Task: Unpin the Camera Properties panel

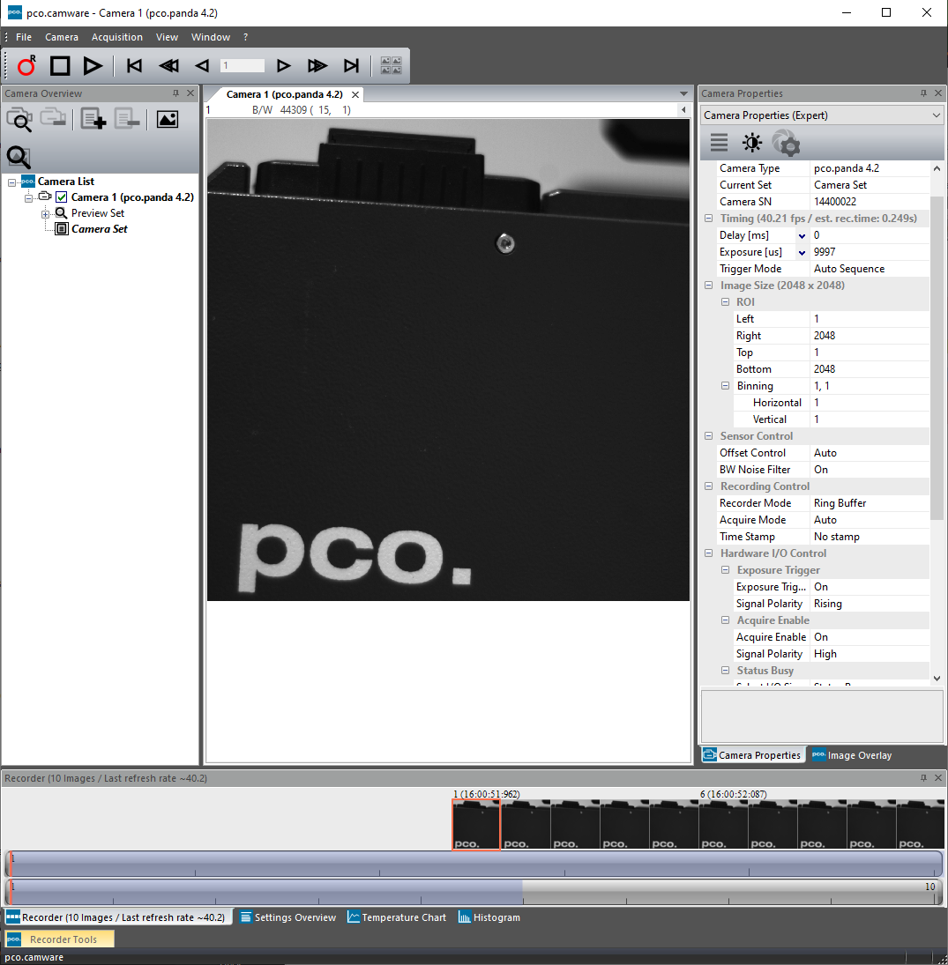Action: coord(924,93)
